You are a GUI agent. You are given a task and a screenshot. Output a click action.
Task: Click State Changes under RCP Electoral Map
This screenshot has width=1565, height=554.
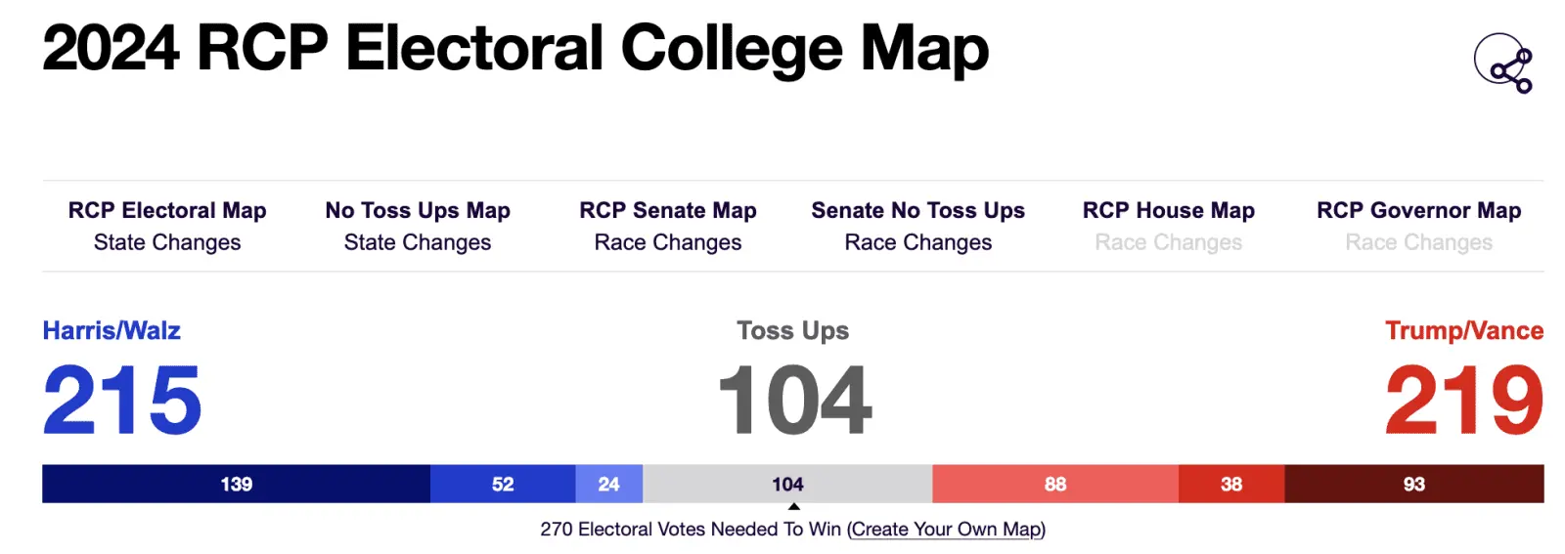167,242
